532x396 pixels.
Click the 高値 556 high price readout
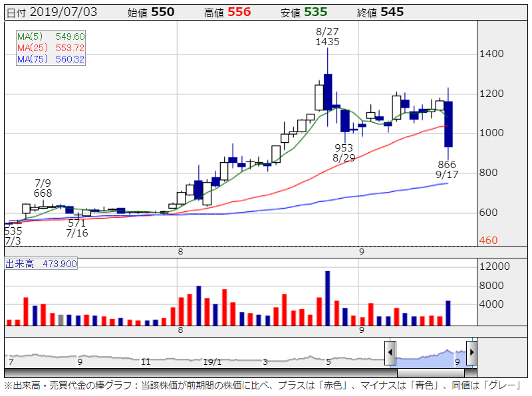point(227,12)
